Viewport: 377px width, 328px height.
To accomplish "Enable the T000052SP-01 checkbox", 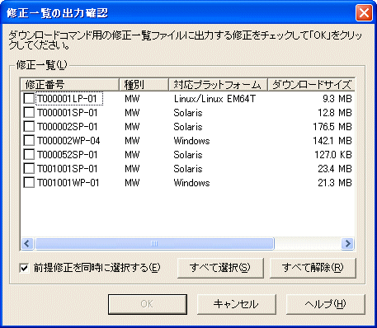I will (x=29, y=154).
